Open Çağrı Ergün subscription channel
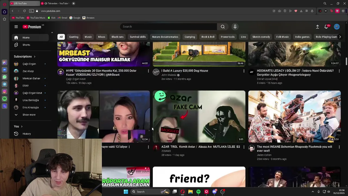The width and height of the screenshot is (348, 196). [30, 64]
